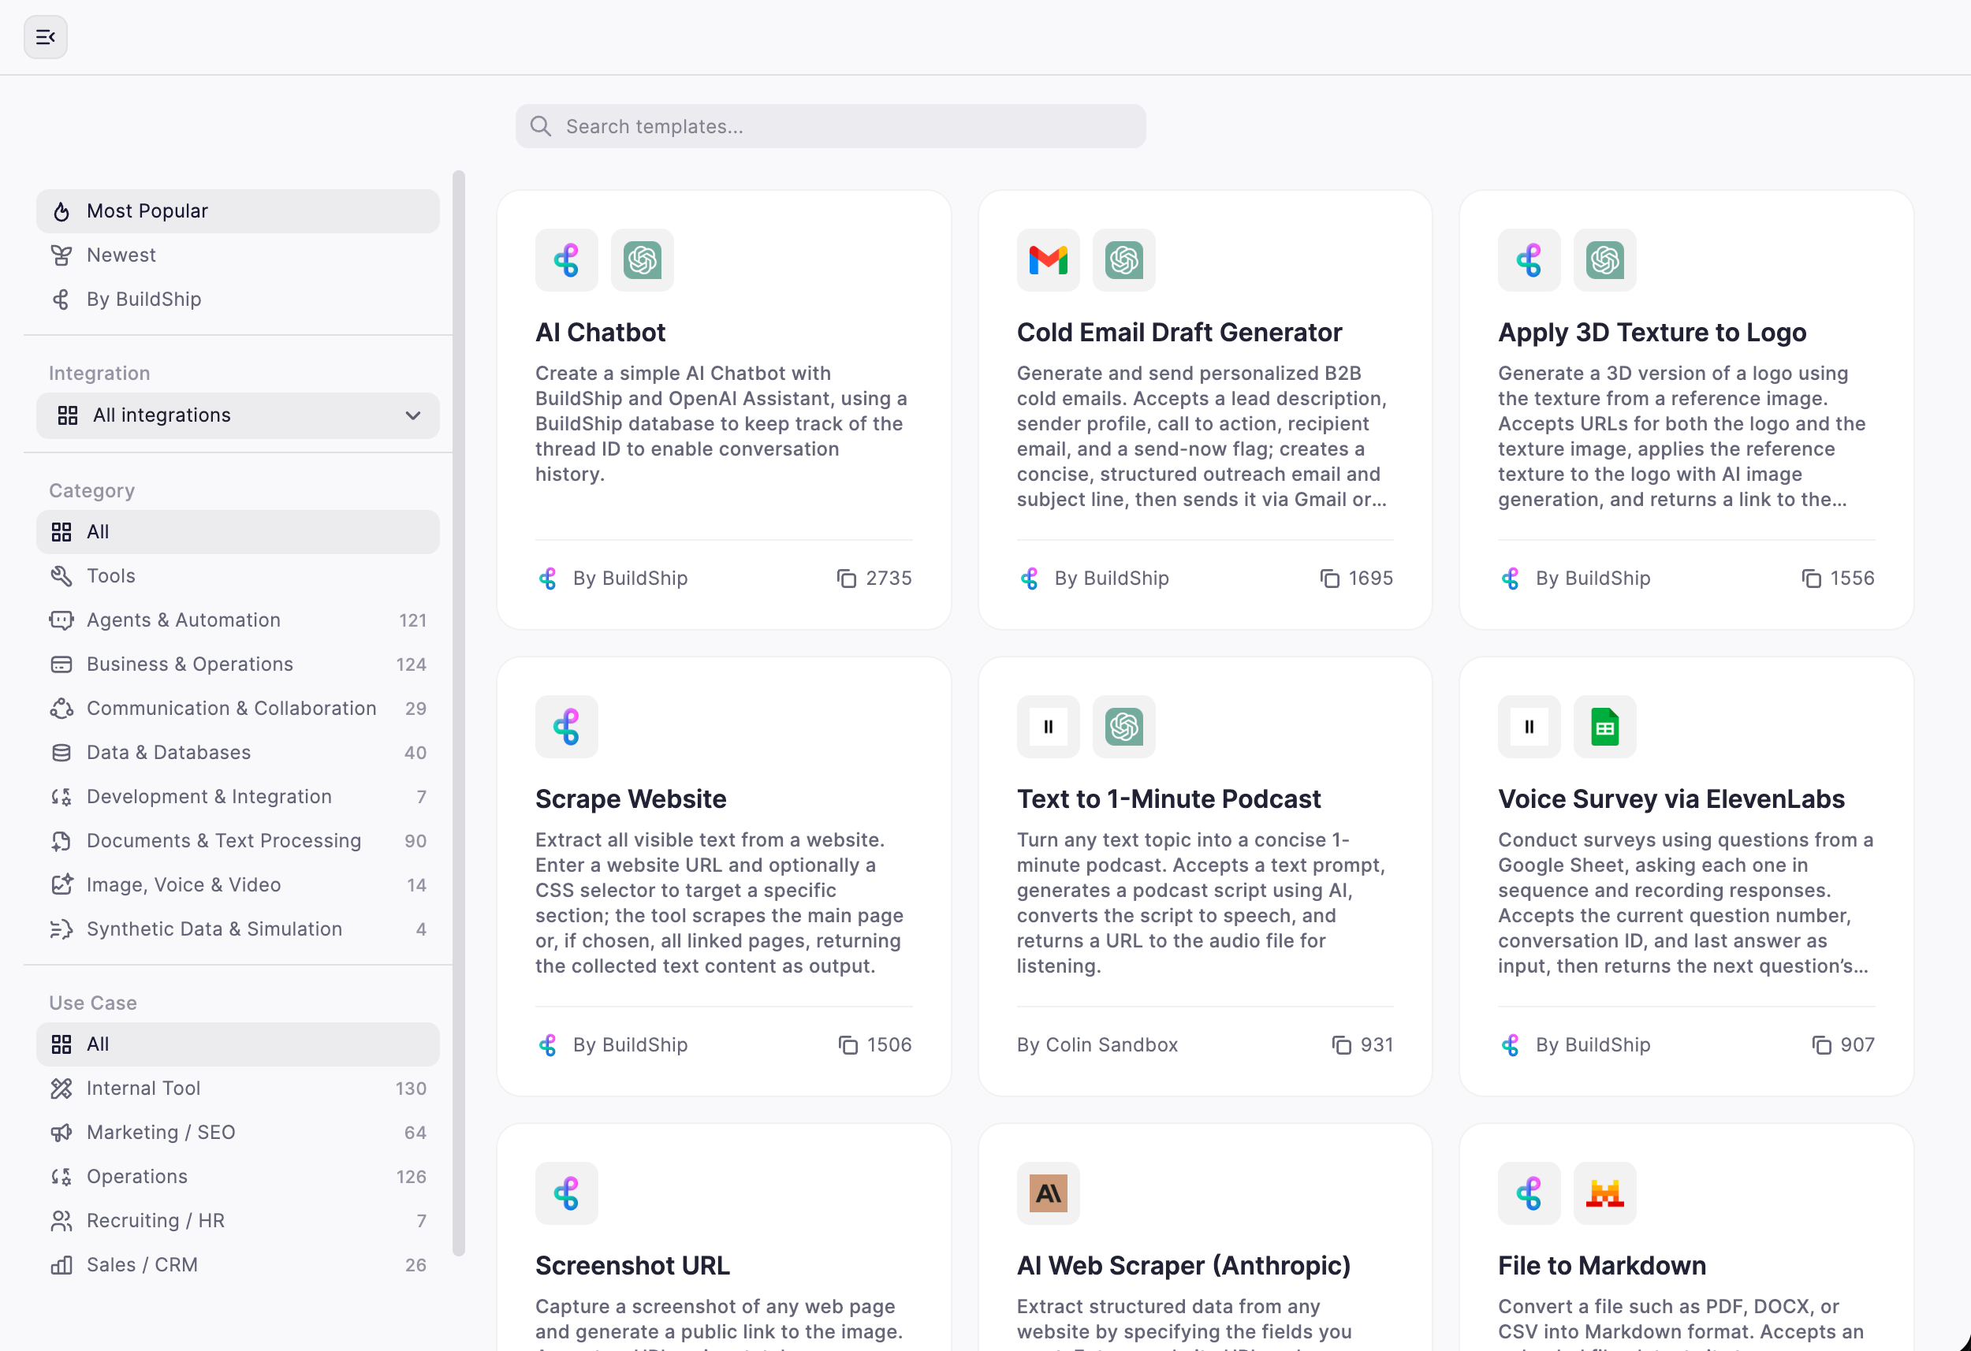Image resolution: width=1971 pixels, height=1351 pixels.
Task: Filter by Internal Tool use case
Action: (x=237, y=1088)
